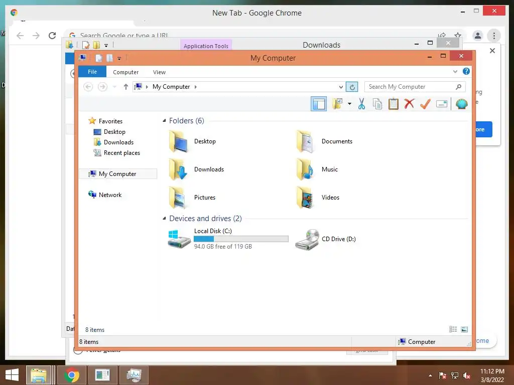Open File Explorer from the taskbar
The image size is (514, 385).
tap(39, 375)
